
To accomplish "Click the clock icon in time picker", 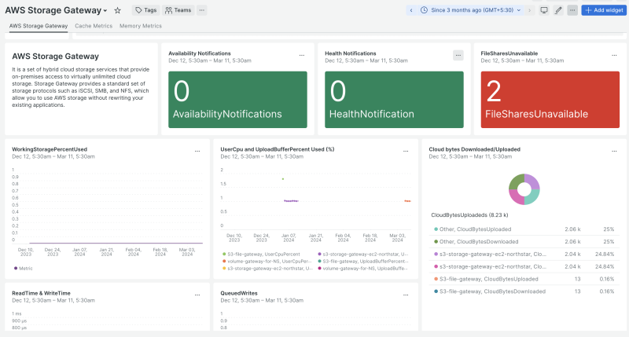I will coord(424,10).
